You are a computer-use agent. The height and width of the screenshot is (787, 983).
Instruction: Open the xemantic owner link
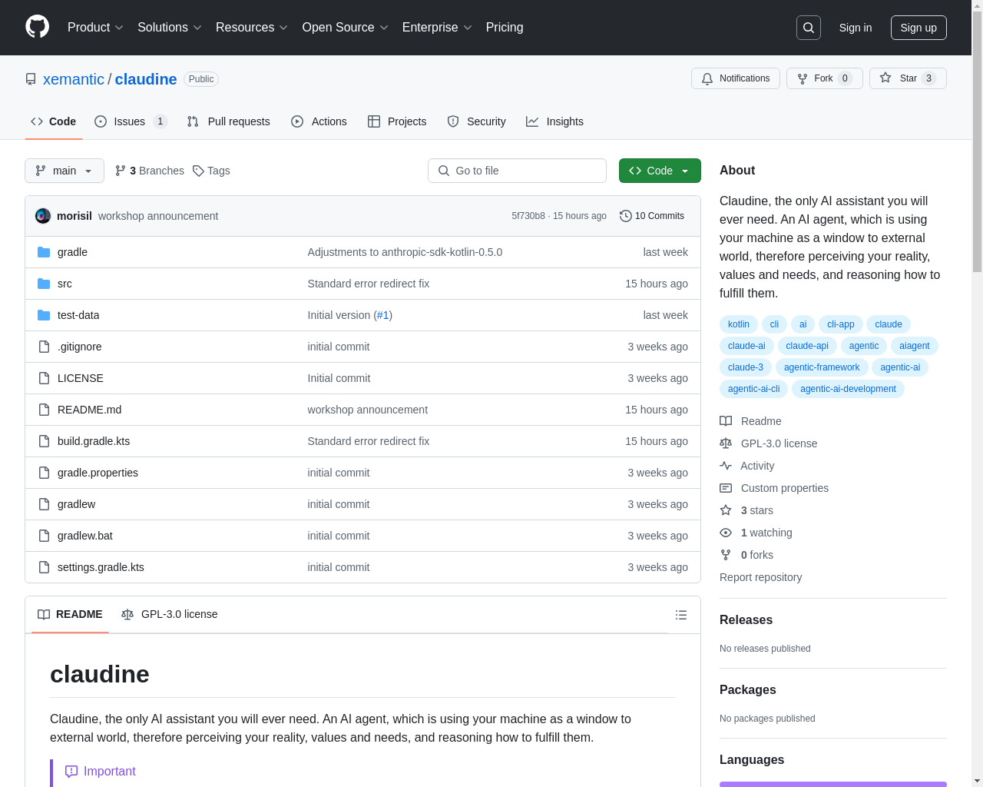[x=74, y=79]
